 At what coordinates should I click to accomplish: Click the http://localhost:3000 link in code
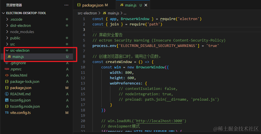(x=160, y=121)
